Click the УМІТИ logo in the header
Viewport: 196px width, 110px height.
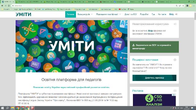(23, 14)
